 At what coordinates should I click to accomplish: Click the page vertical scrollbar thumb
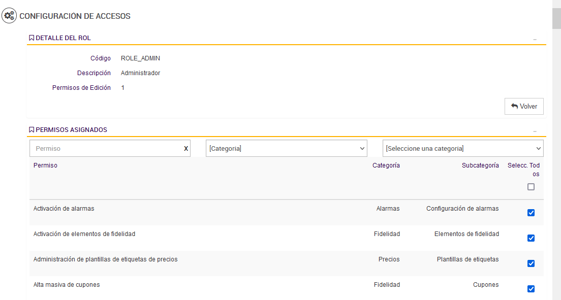point(556,19)
